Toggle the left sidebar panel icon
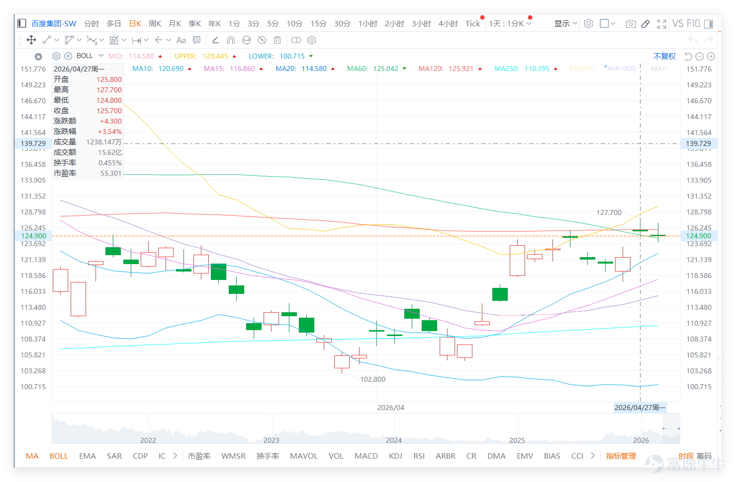 point(21,23)
